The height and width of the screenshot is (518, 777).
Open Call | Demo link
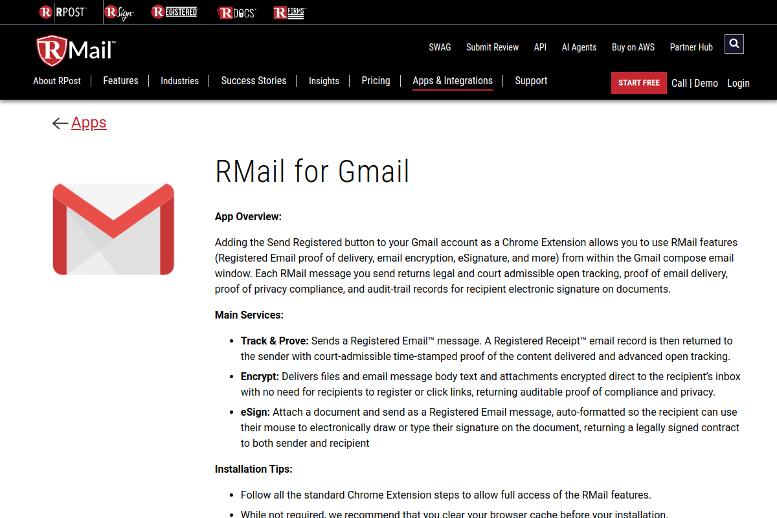click(x=695, y=83)
